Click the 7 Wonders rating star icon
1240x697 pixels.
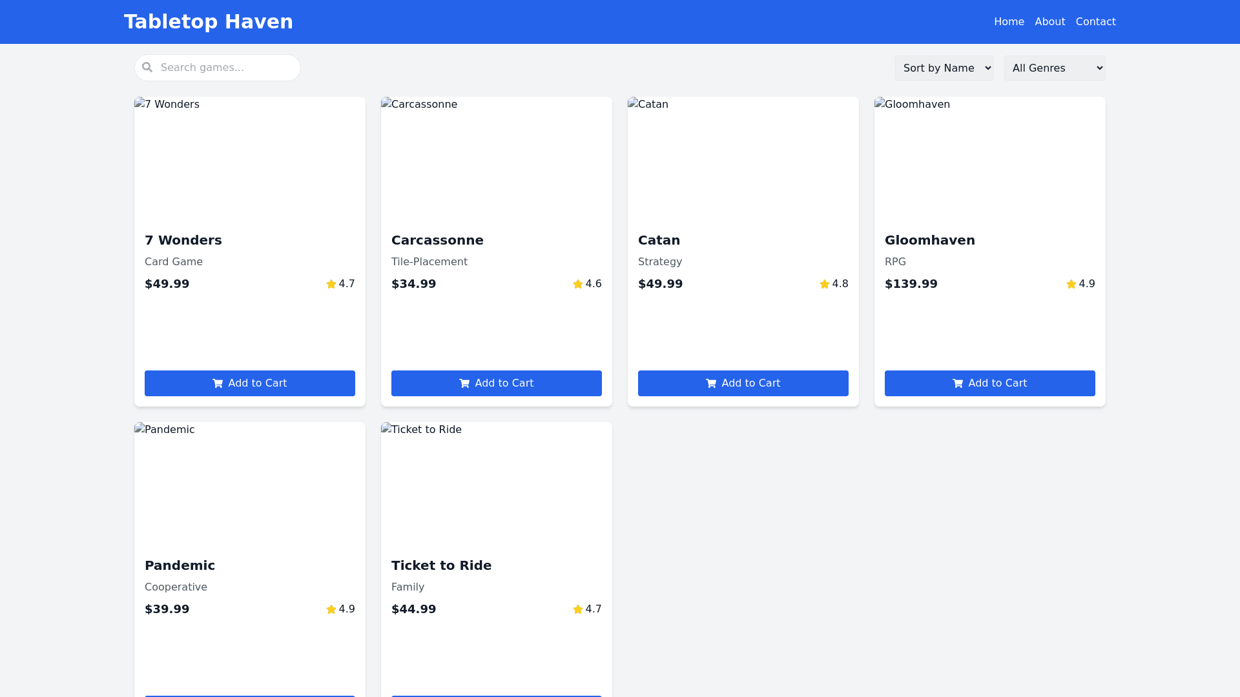pos(331,285)
